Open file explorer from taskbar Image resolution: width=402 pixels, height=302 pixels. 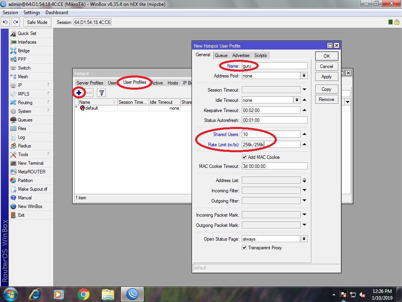(108, 294)
